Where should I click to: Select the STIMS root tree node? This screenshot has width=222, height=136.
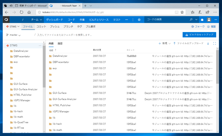(x=23, y=46)
